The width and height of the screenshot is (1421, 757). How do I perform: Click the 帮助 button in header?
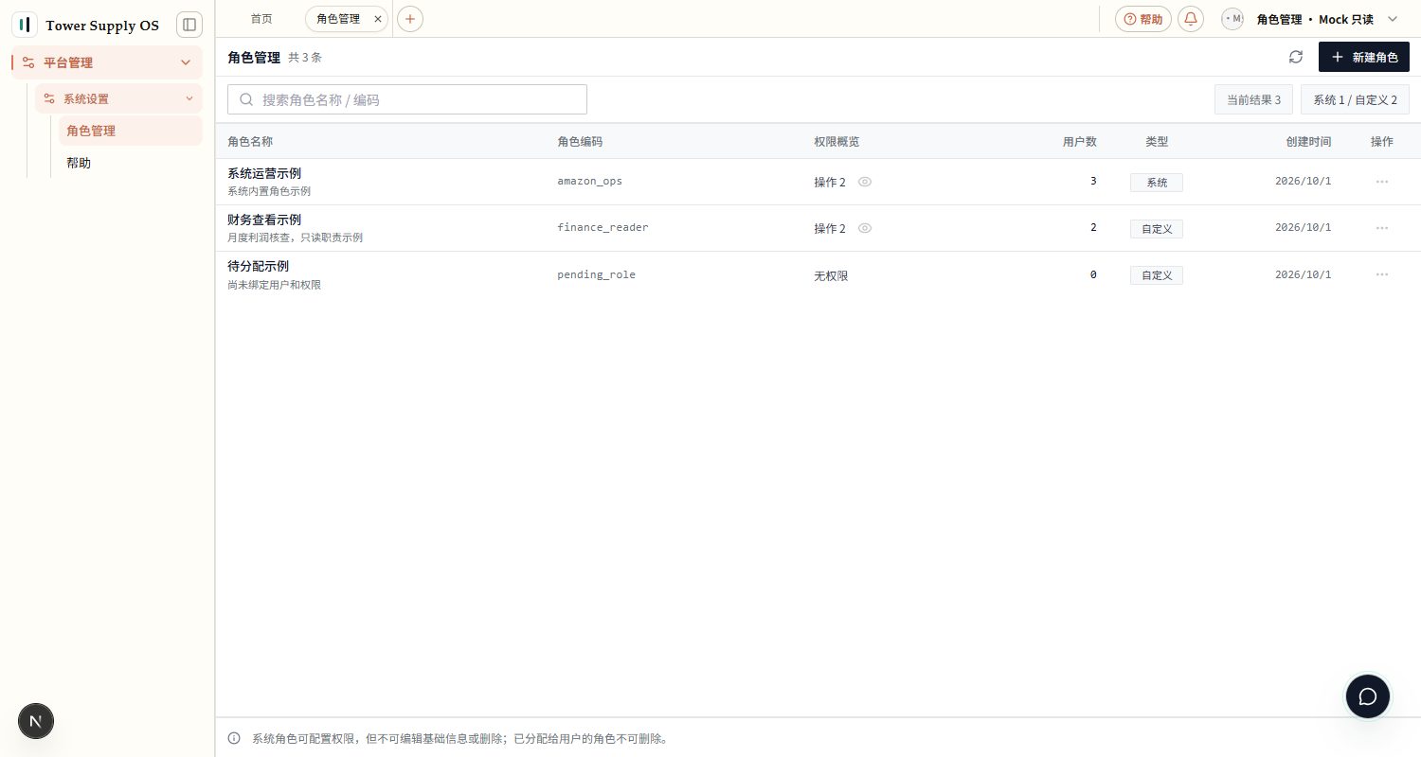[x=1143, y=19]
